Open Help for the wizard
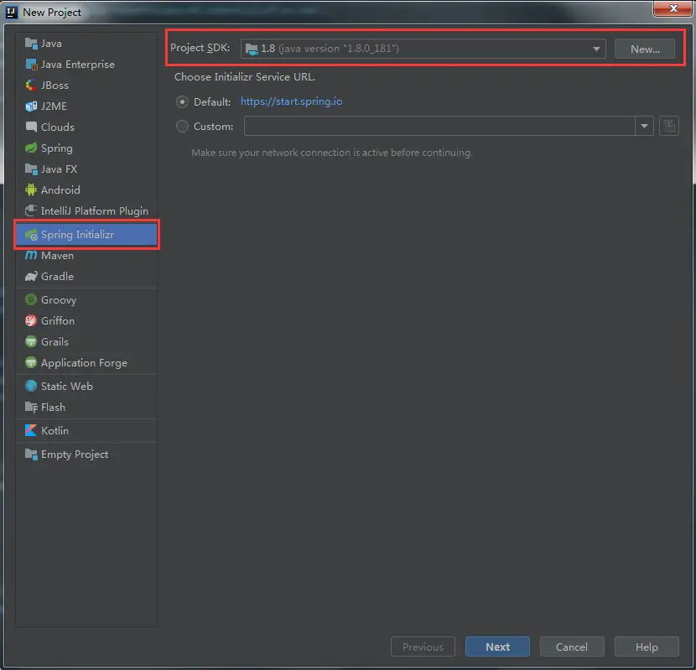This screenshot has width=696, height=670. 647,647
